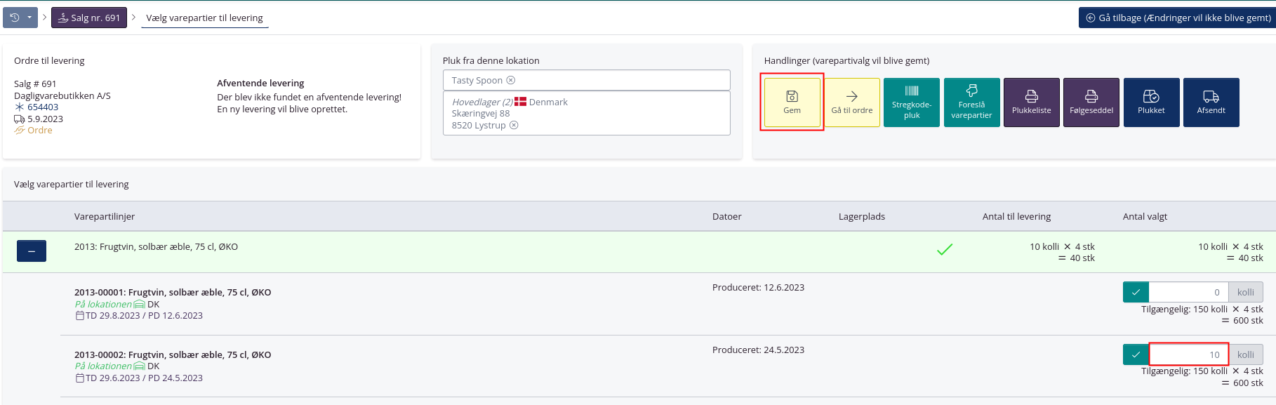Click the Gem save button
1276x405 pixels.
(x=792, y=102)
